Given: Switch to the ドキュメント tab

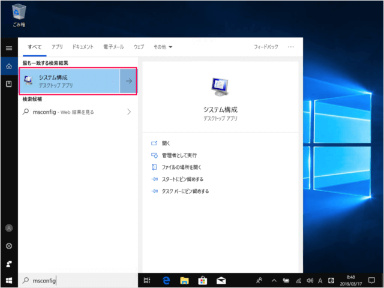Looking at the screenshot, I should (83, 46).
